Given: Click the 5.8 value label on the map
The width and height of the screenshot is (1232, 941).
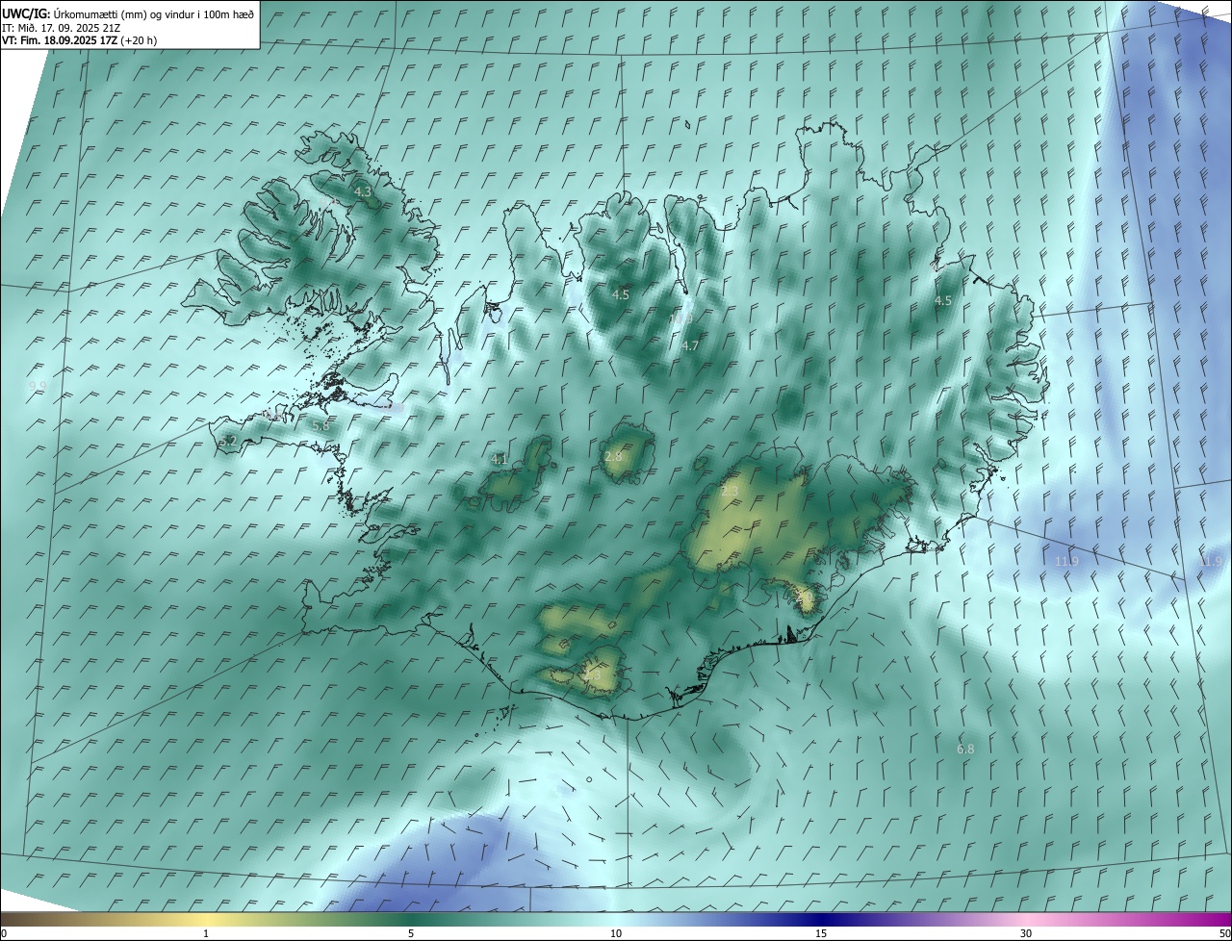Looking at the screenshot, I should 321,425.
